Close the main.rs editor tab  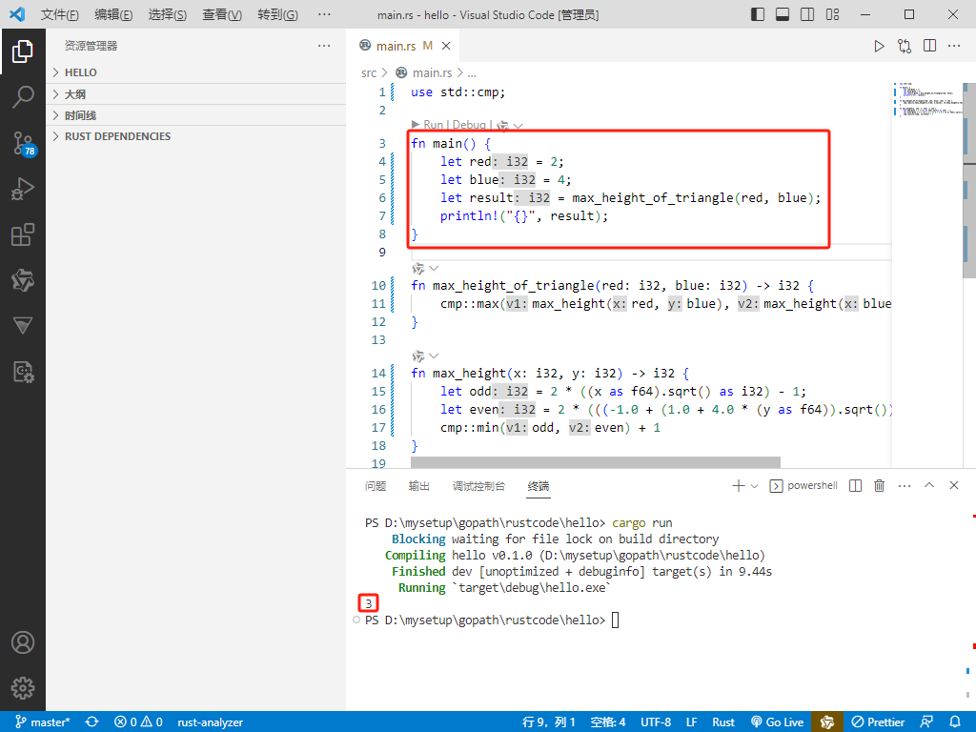(446, 46)
